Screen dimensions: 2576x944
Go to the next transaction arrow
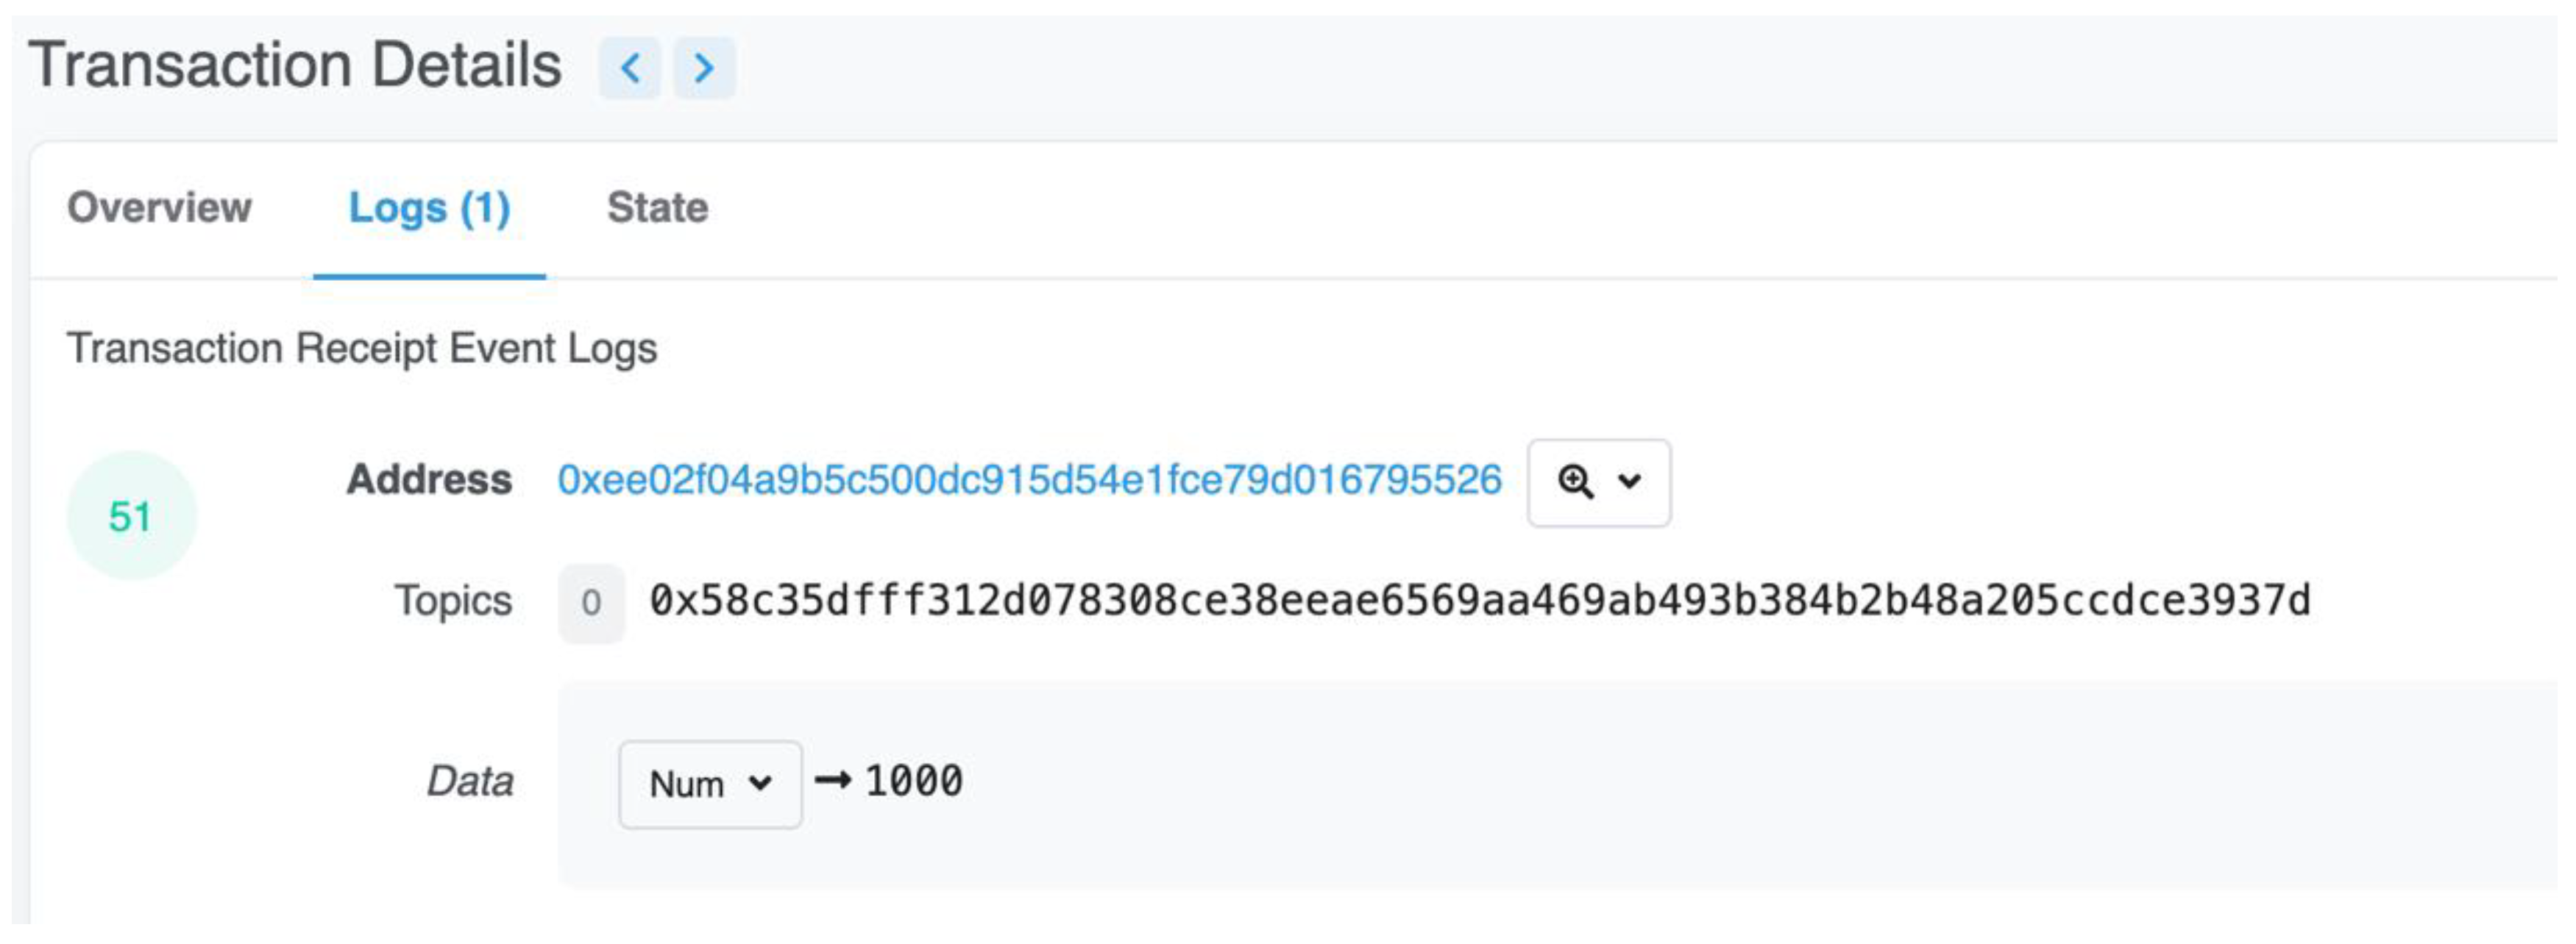click(704, 68)
